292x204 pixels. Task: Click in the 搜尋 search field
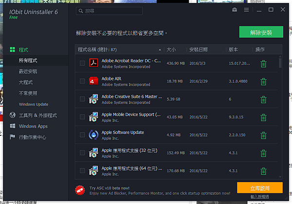(x=109, y=11)
